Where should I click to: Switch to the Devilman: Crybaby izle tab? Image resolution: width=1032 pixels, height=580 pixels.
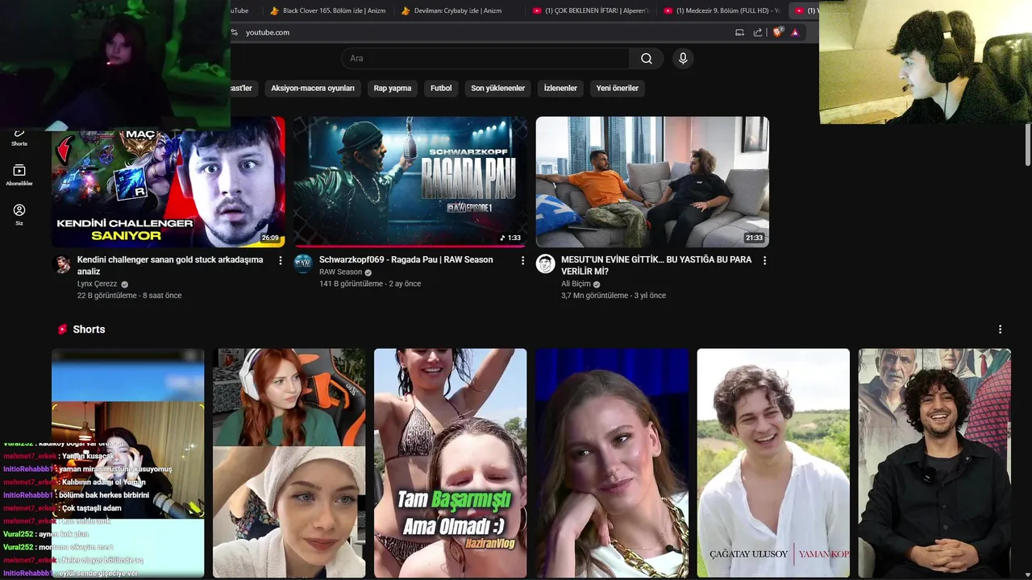457,10
